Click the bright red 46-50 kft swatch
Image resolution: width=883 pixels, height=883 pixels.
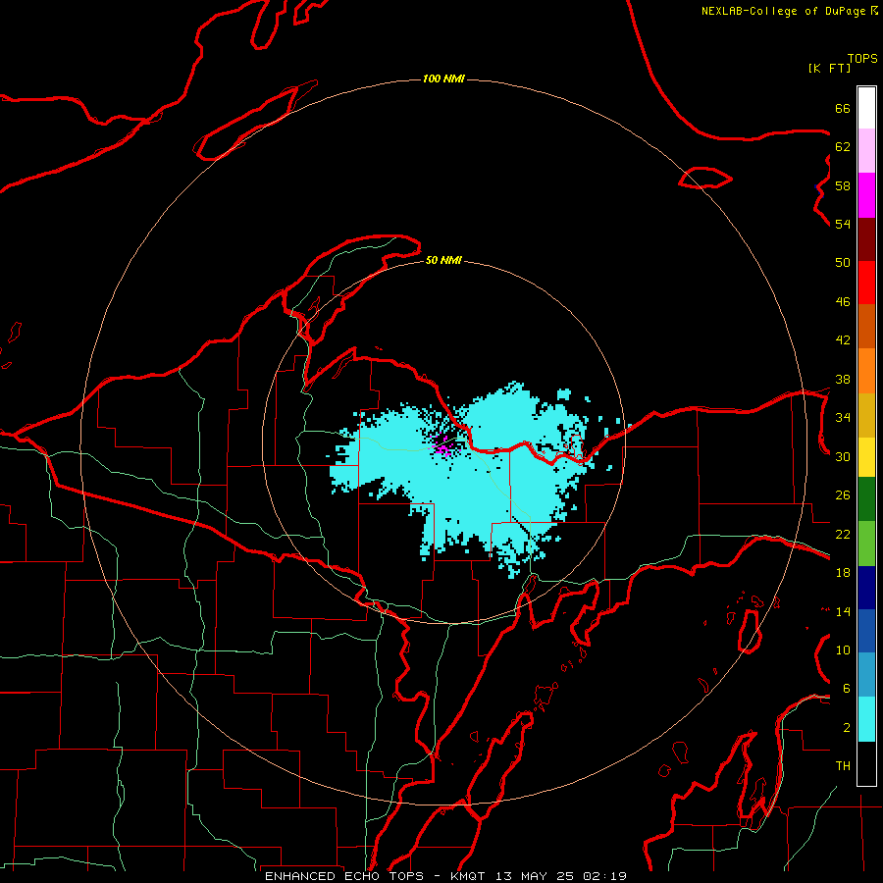pyautogui.click(x=866, y=283)
